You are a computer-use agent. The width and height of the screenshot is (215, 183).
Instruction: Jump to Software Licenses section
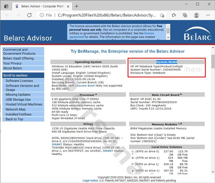click(x=23, y=81)
